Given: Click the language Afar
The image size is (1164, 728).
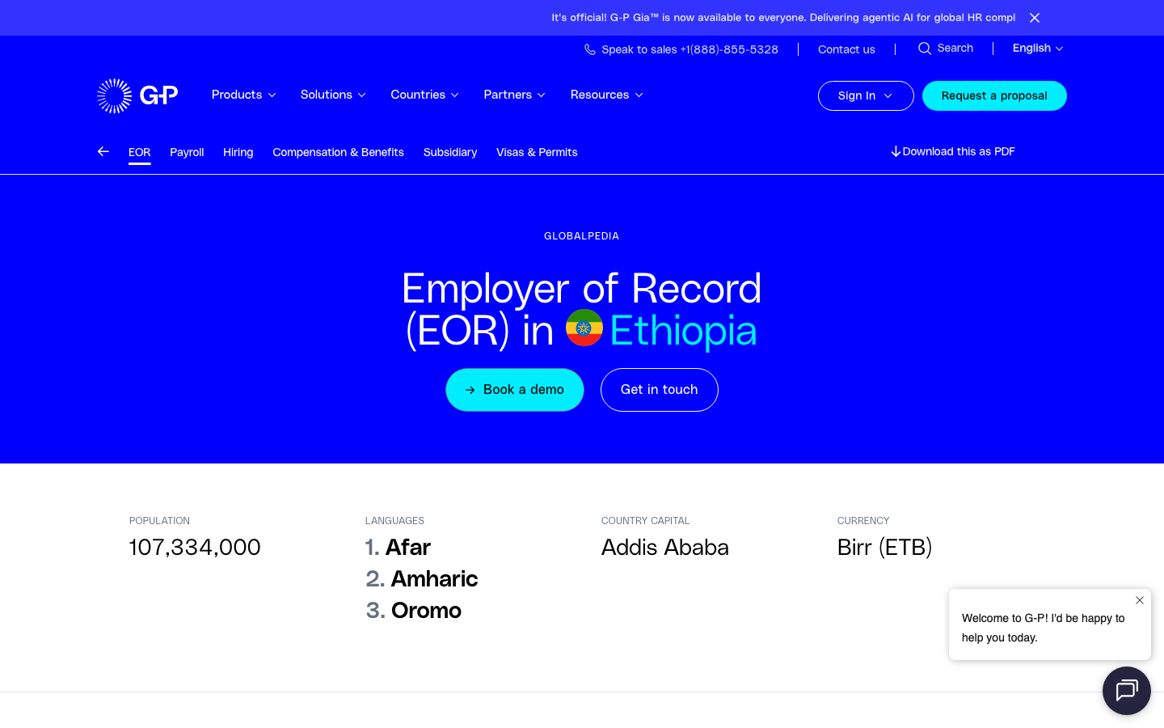Looking at the screenshot, I should tap(408, 548).
